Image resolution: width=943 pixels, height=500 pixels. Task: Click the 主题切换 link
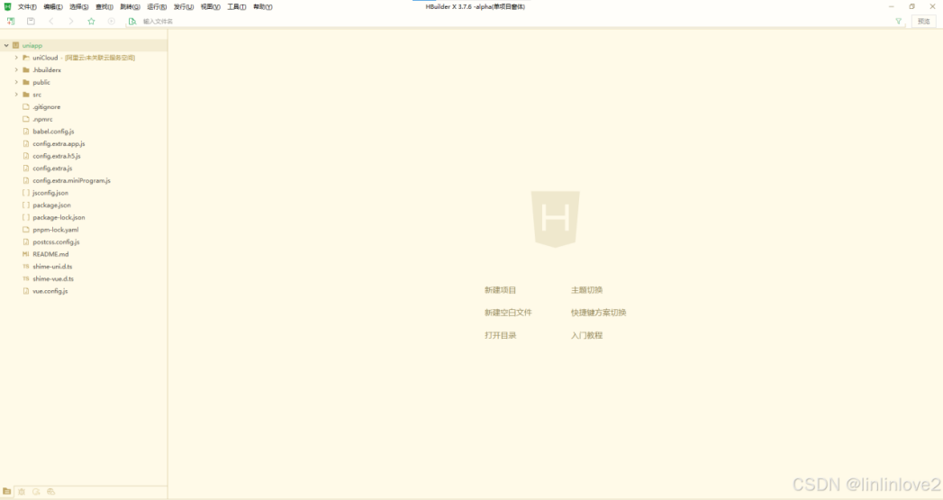pyautogui.click(x=586, y=290)
